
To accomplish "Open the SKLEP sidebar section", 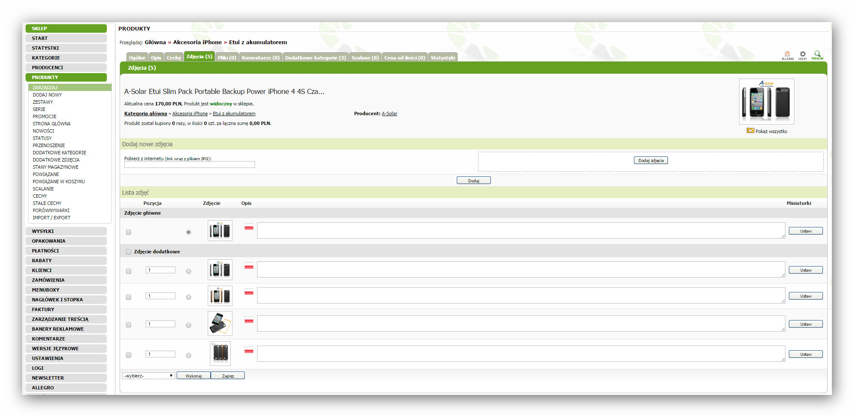I will pos(66,28).
